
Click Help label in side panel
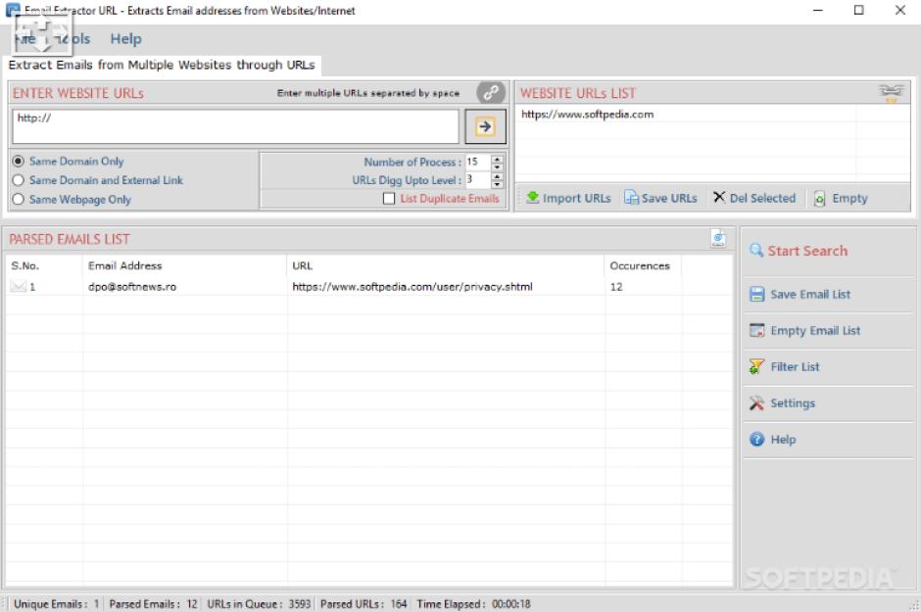pyautogui.click(x=783, y=440)
